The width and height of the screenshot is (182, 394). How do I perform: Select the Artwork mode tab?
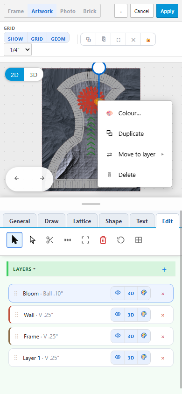(x=42, y=11)
